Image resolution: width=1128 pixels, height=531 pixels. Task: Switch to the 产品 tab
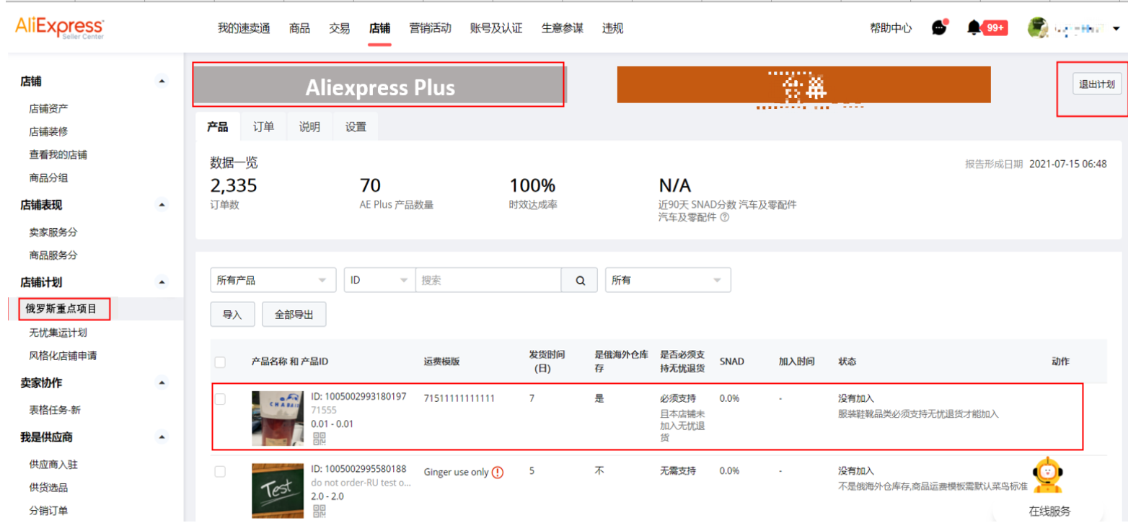(218, 126)
